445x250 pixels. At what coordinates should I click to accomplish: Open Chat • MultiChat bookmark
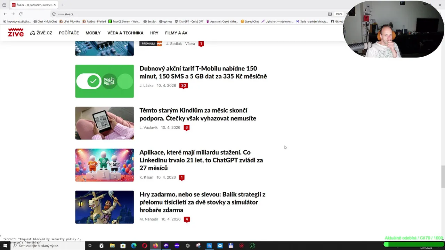click(45, 22)
